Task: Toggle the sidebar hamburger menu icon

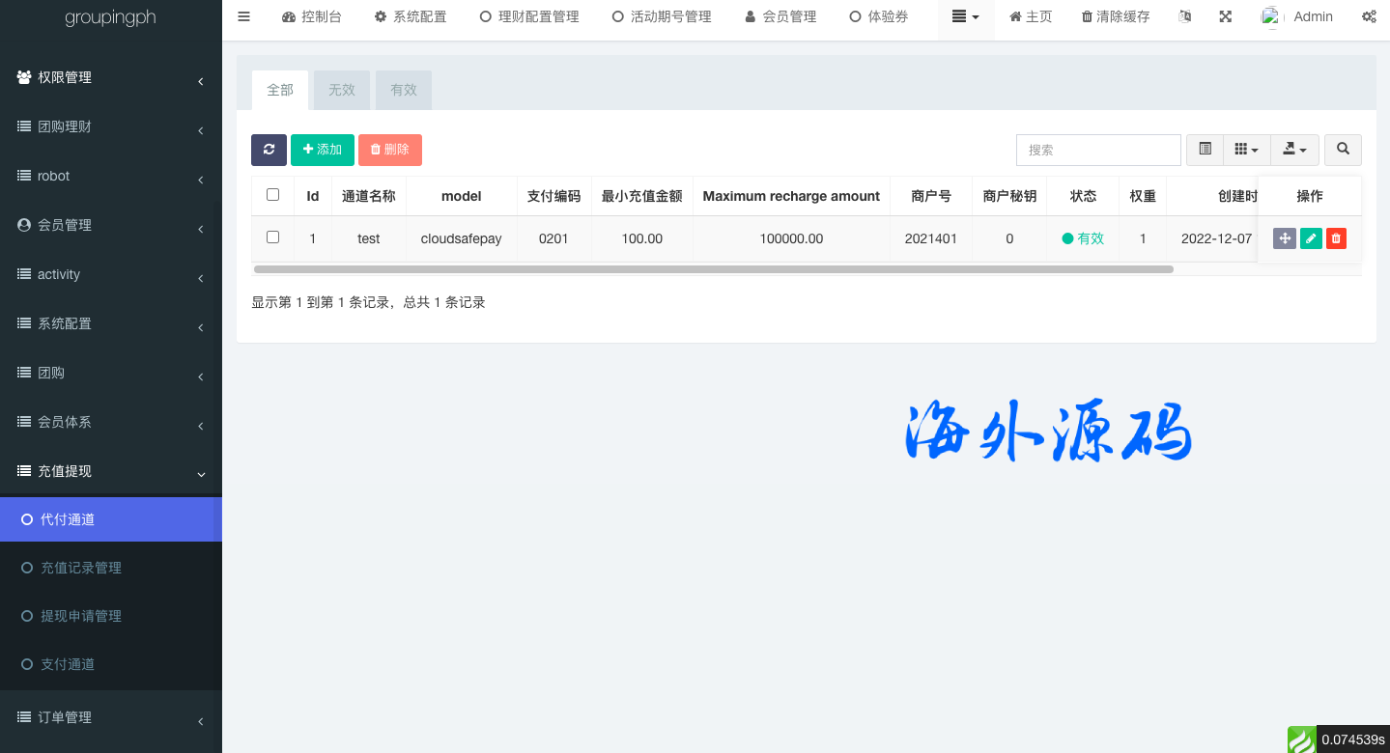Action: [x=243, y=16]
